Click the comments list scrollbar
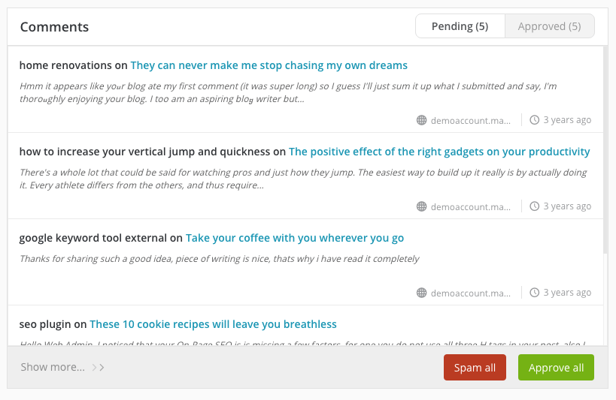Image resolution: width=616 pixels, height=400 pixels. point(605,150)
